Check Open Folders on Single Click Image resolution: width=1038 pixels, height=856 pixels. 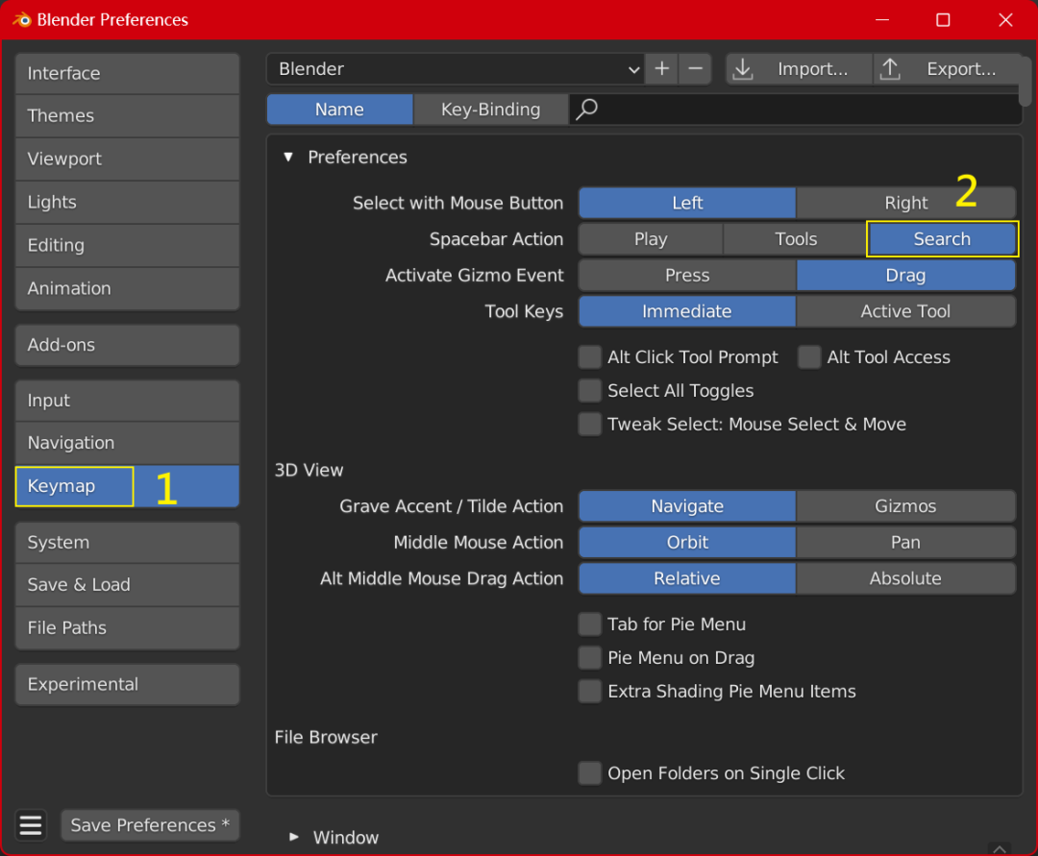pos(589,772)
